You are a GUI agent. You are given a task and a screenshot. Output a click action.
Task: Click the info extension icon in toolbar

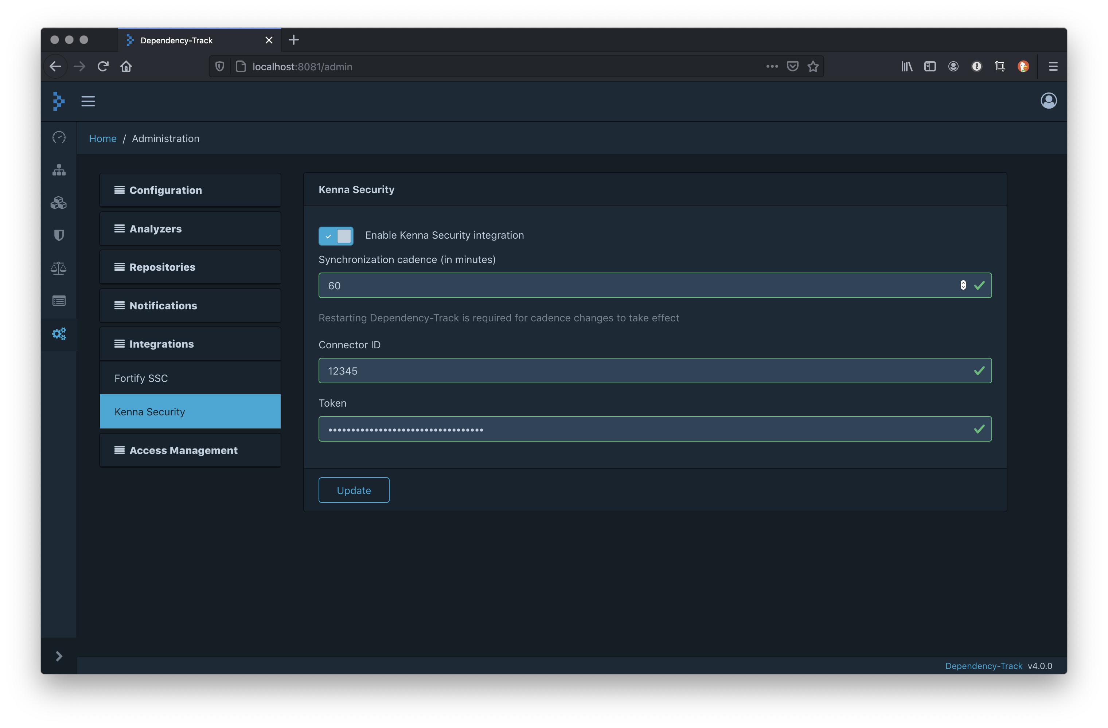tap(976, 67)
